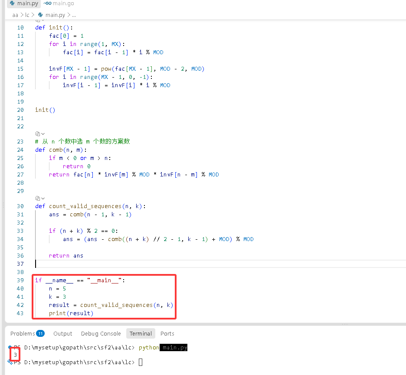
Task: Expand the chevron above count_valid_sequences
Action: tap(43, 198)
